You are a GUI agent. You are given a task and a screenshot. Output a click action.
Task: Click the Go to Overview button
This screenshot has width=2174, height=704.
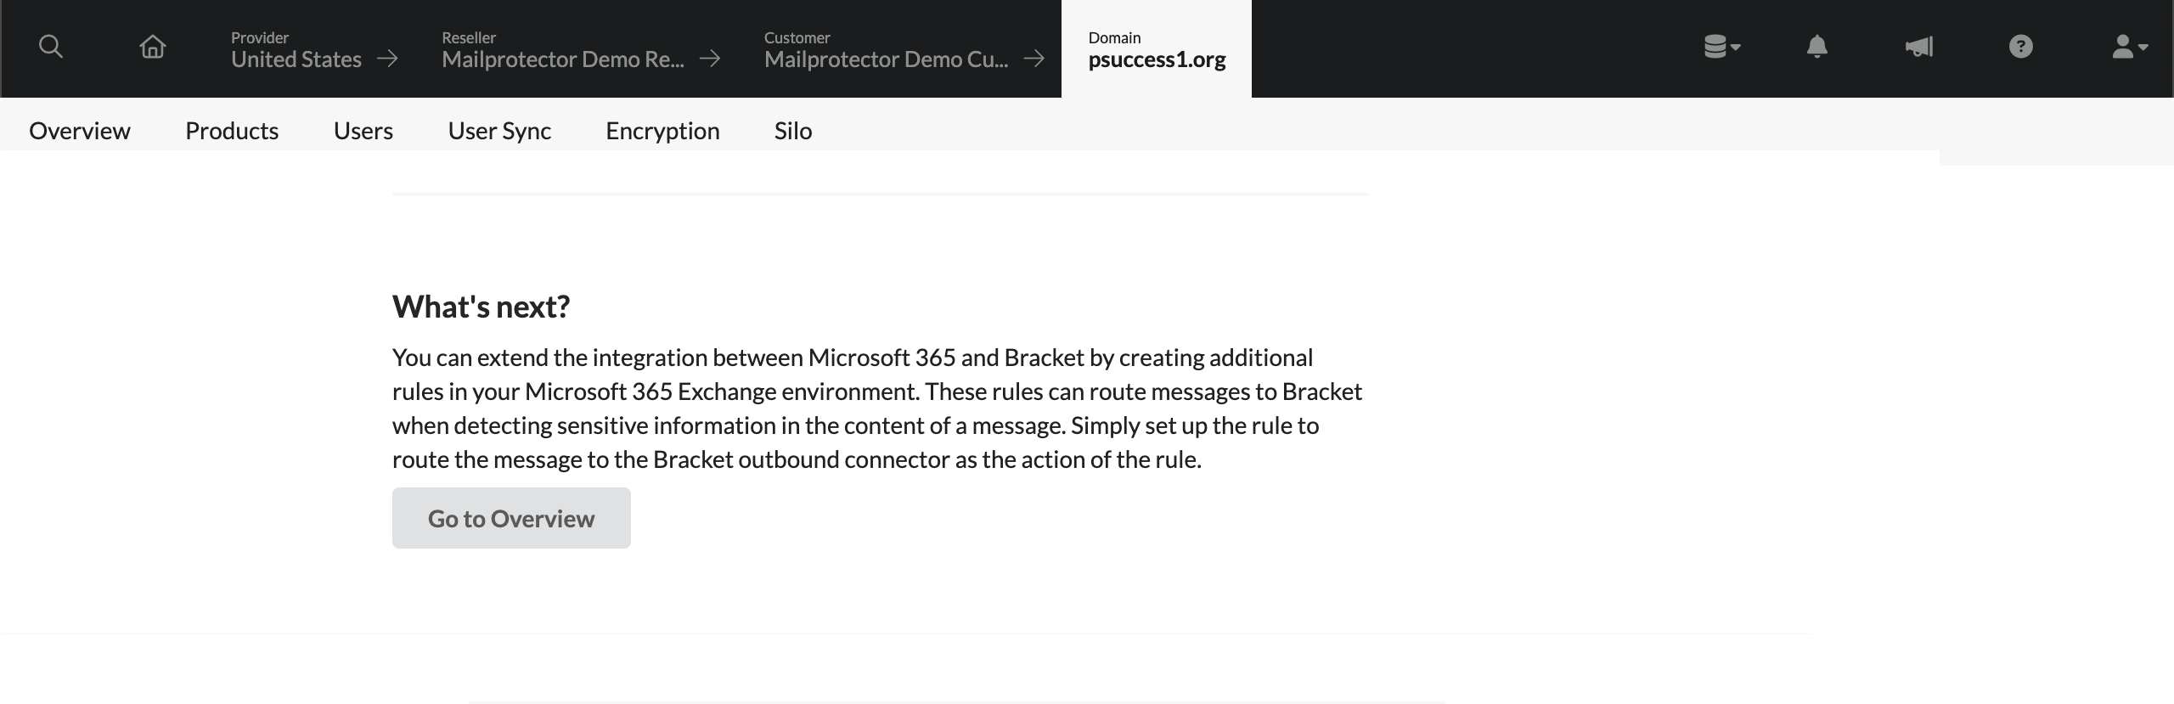coord(511,518)
